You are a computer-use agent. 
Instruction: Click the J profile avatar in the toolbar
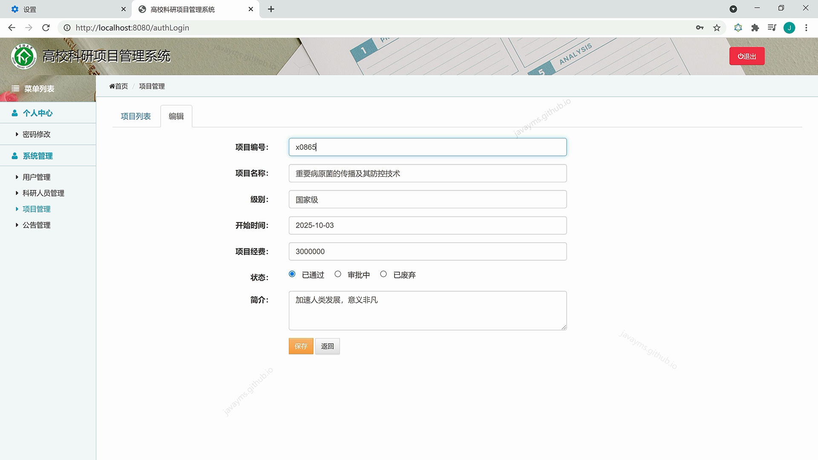pos(789,28)
